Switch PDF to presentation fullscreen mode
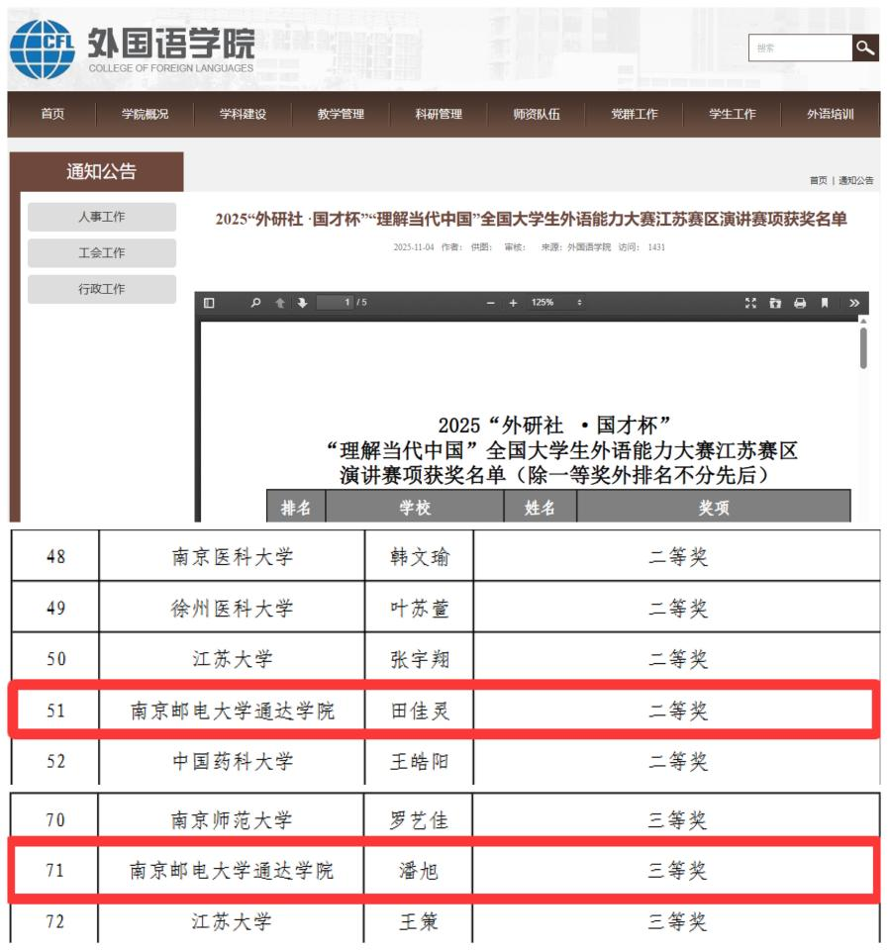 (751, 303)
